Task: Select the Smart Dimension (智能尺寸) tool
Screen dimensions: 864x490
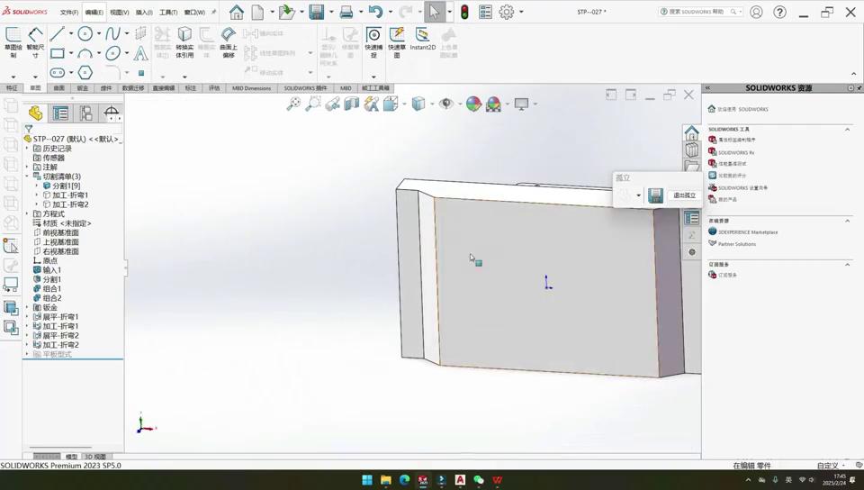Action: [35, 41]
